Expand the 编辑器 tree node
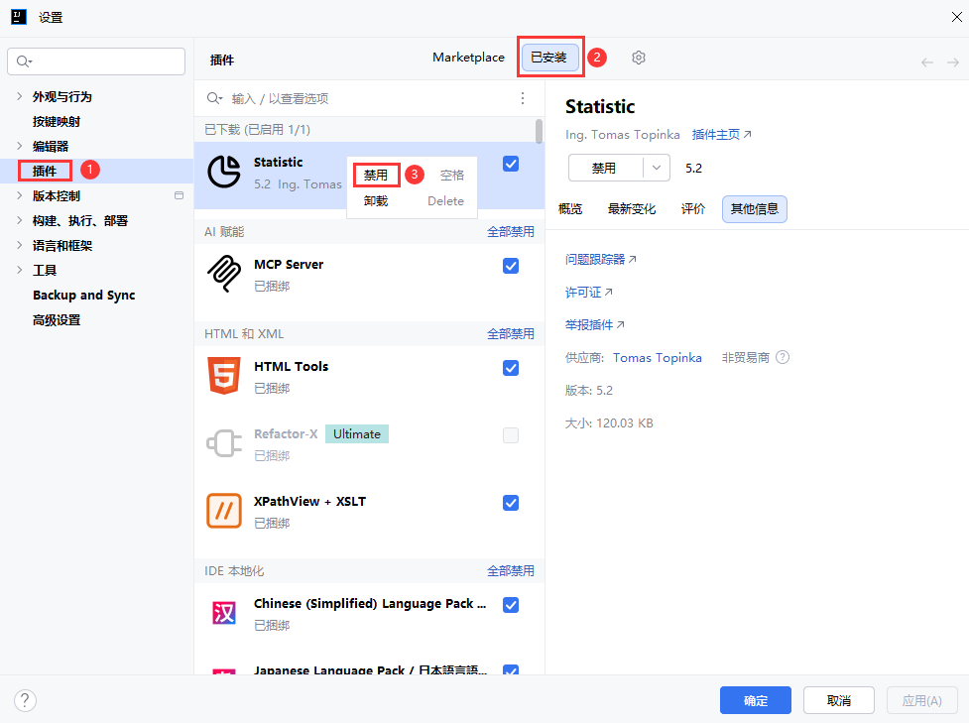 tap(19, 146)
